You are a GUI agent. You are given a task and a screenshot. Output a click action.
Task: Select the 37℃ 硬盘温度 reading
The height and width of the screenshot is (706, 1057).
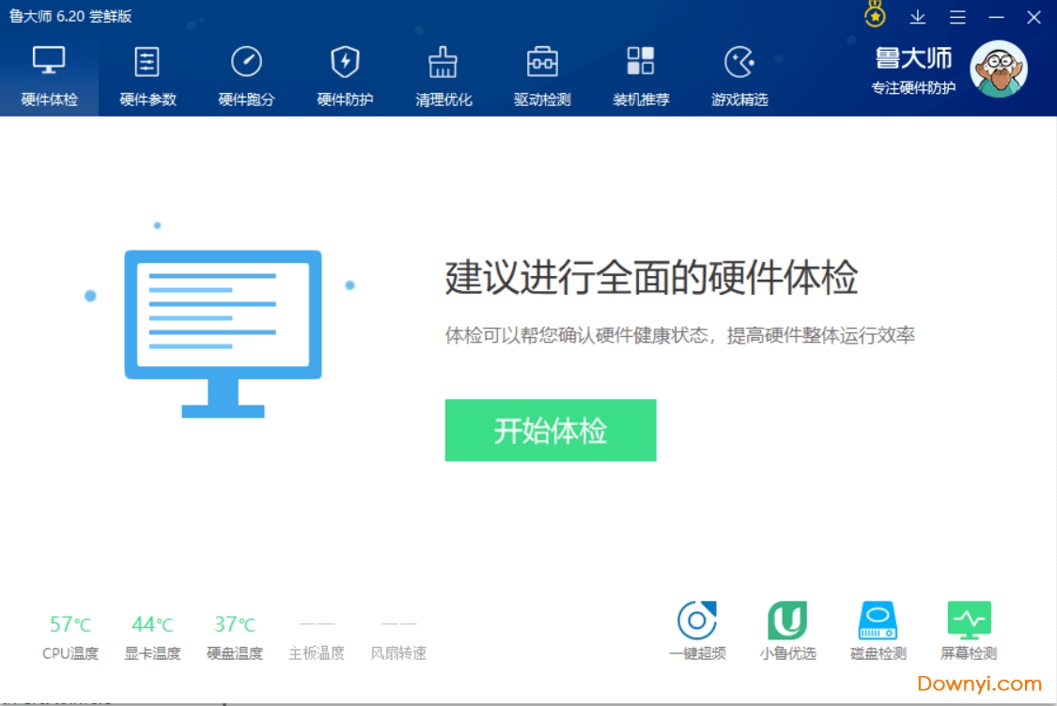[235, 625]
